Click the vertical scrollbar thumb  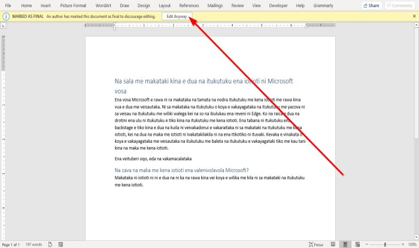click(416, 82)
